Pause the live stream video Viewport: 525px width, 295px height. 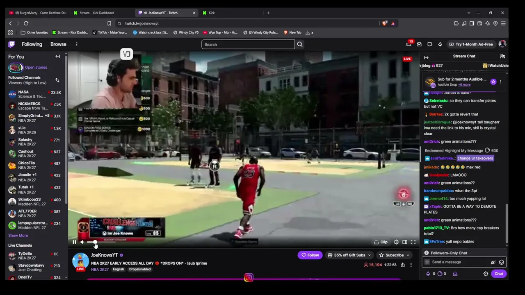(74, 242)
